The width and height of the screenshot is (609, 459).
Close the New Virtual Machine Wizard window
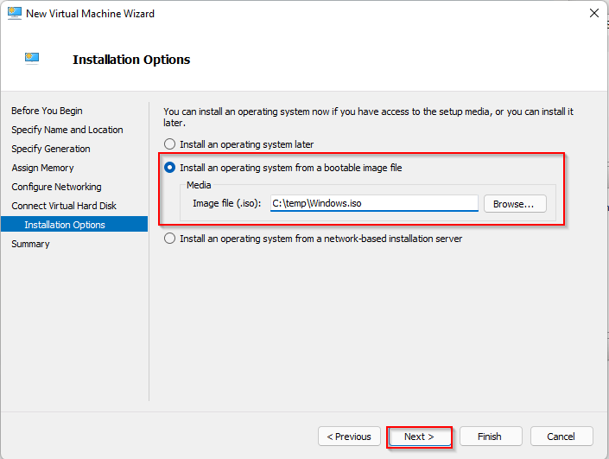pyautogui.click(x=593, y=14)
